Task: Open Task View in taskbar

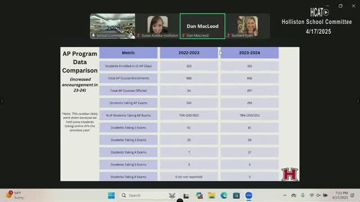Action: [x=186, y=196]
